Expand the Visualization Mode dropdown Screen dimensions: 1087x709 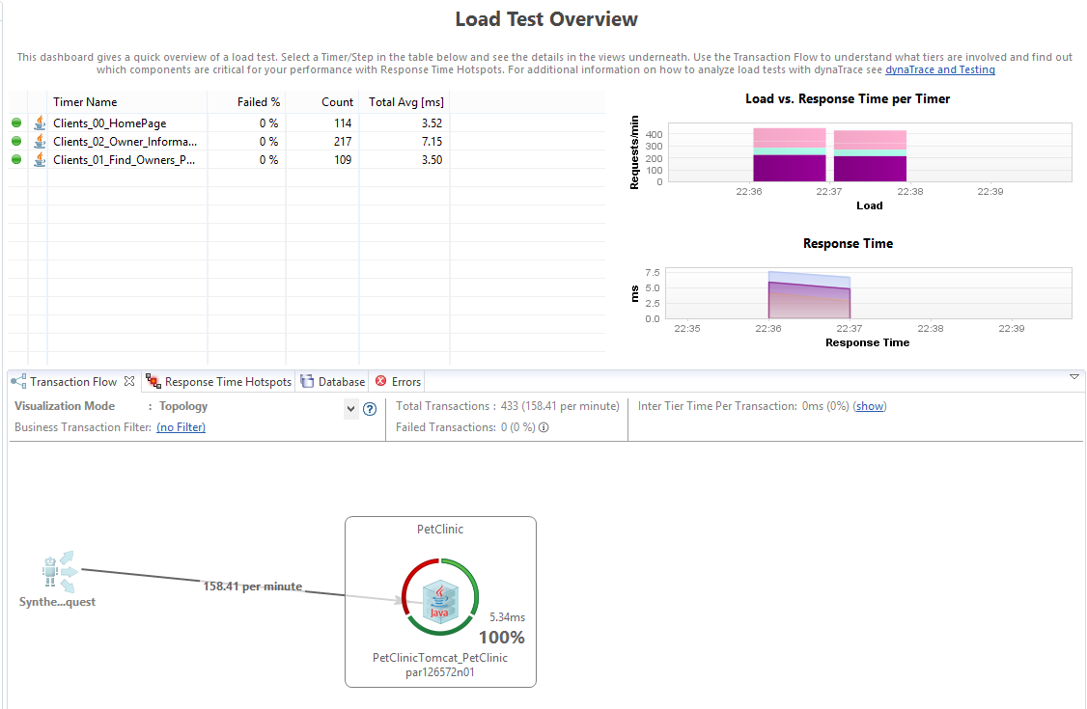coord(350,409)
